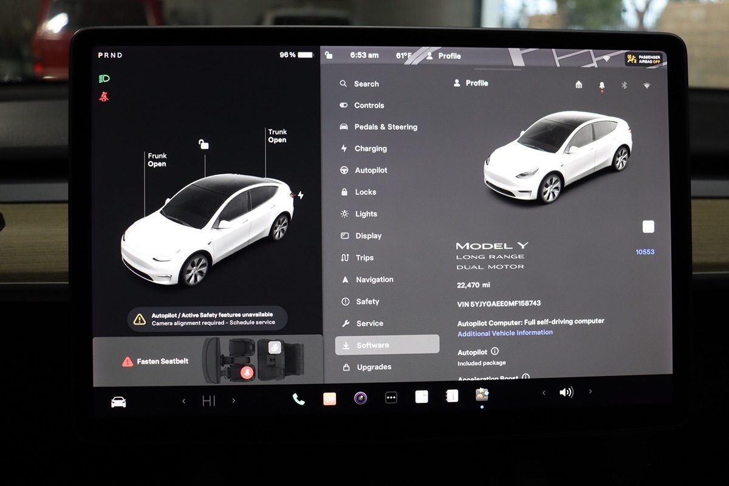Increase cabin temperature with the right chevron
The width and height of the screenshot is (729, 486).
[234, 400]
